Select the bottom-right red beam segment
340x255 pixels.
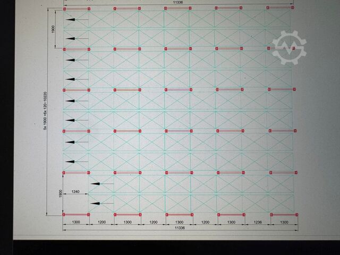(283, 215)
